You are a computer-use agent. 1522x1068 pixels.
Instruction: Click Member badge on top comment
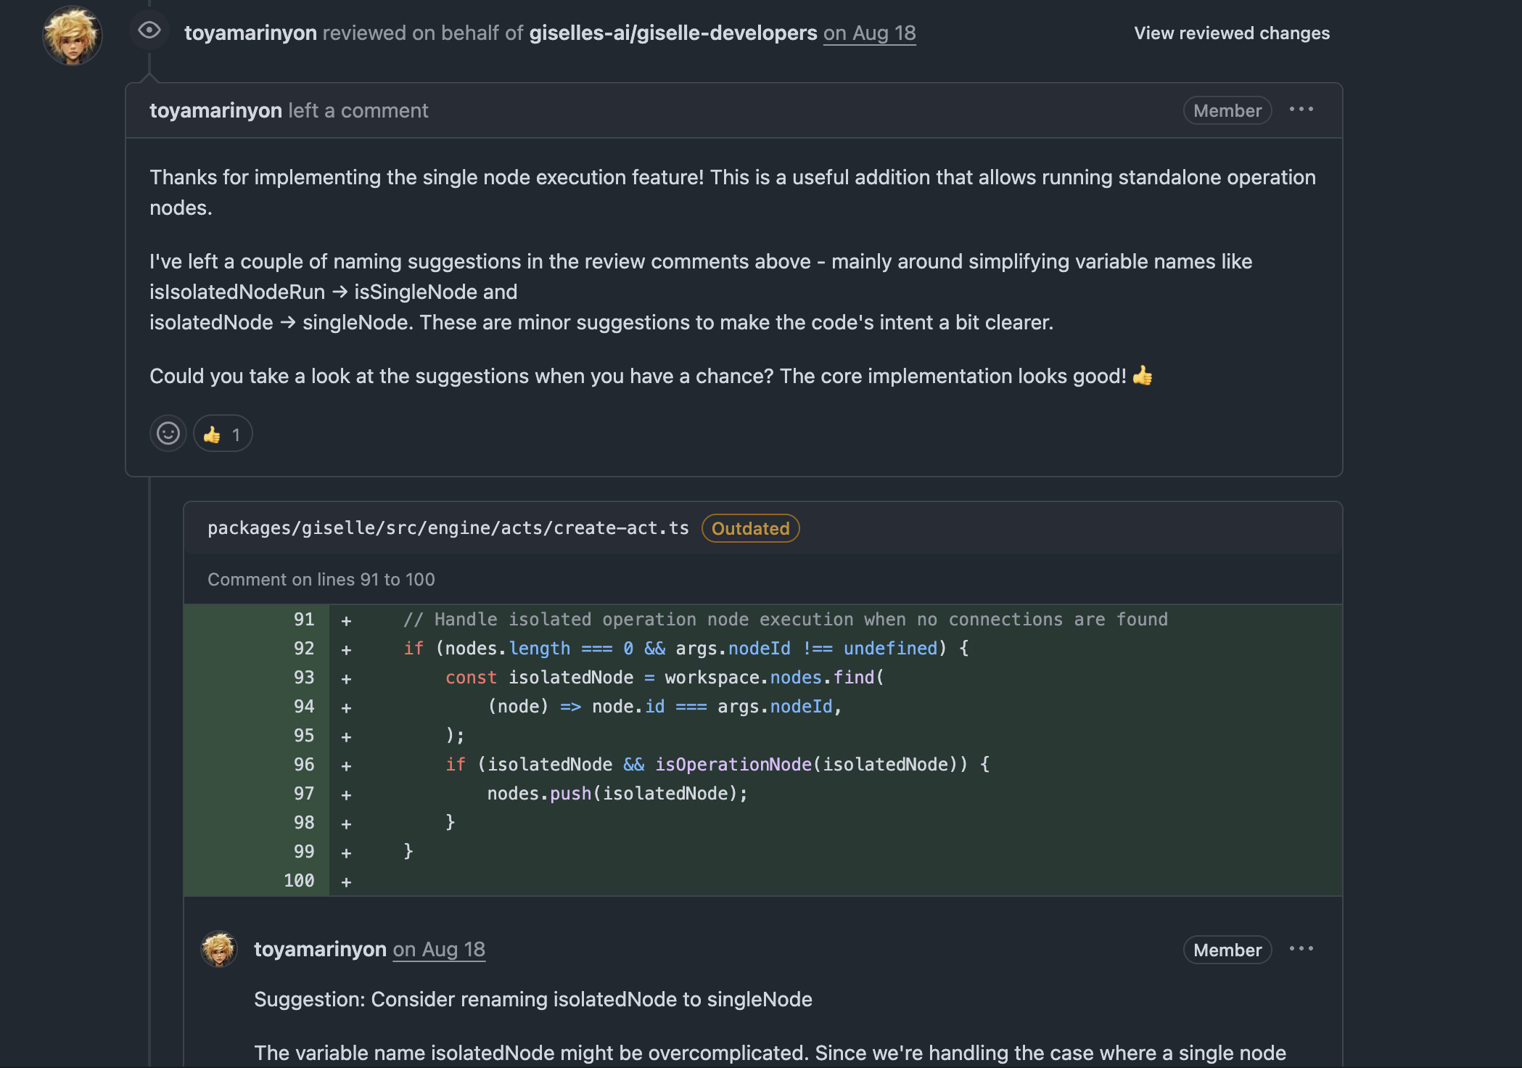tap(1227, 110)
